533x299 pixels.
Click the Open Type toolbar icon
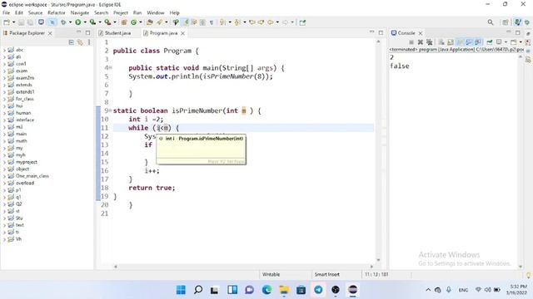pyautogui.click(x=150, y=22)
